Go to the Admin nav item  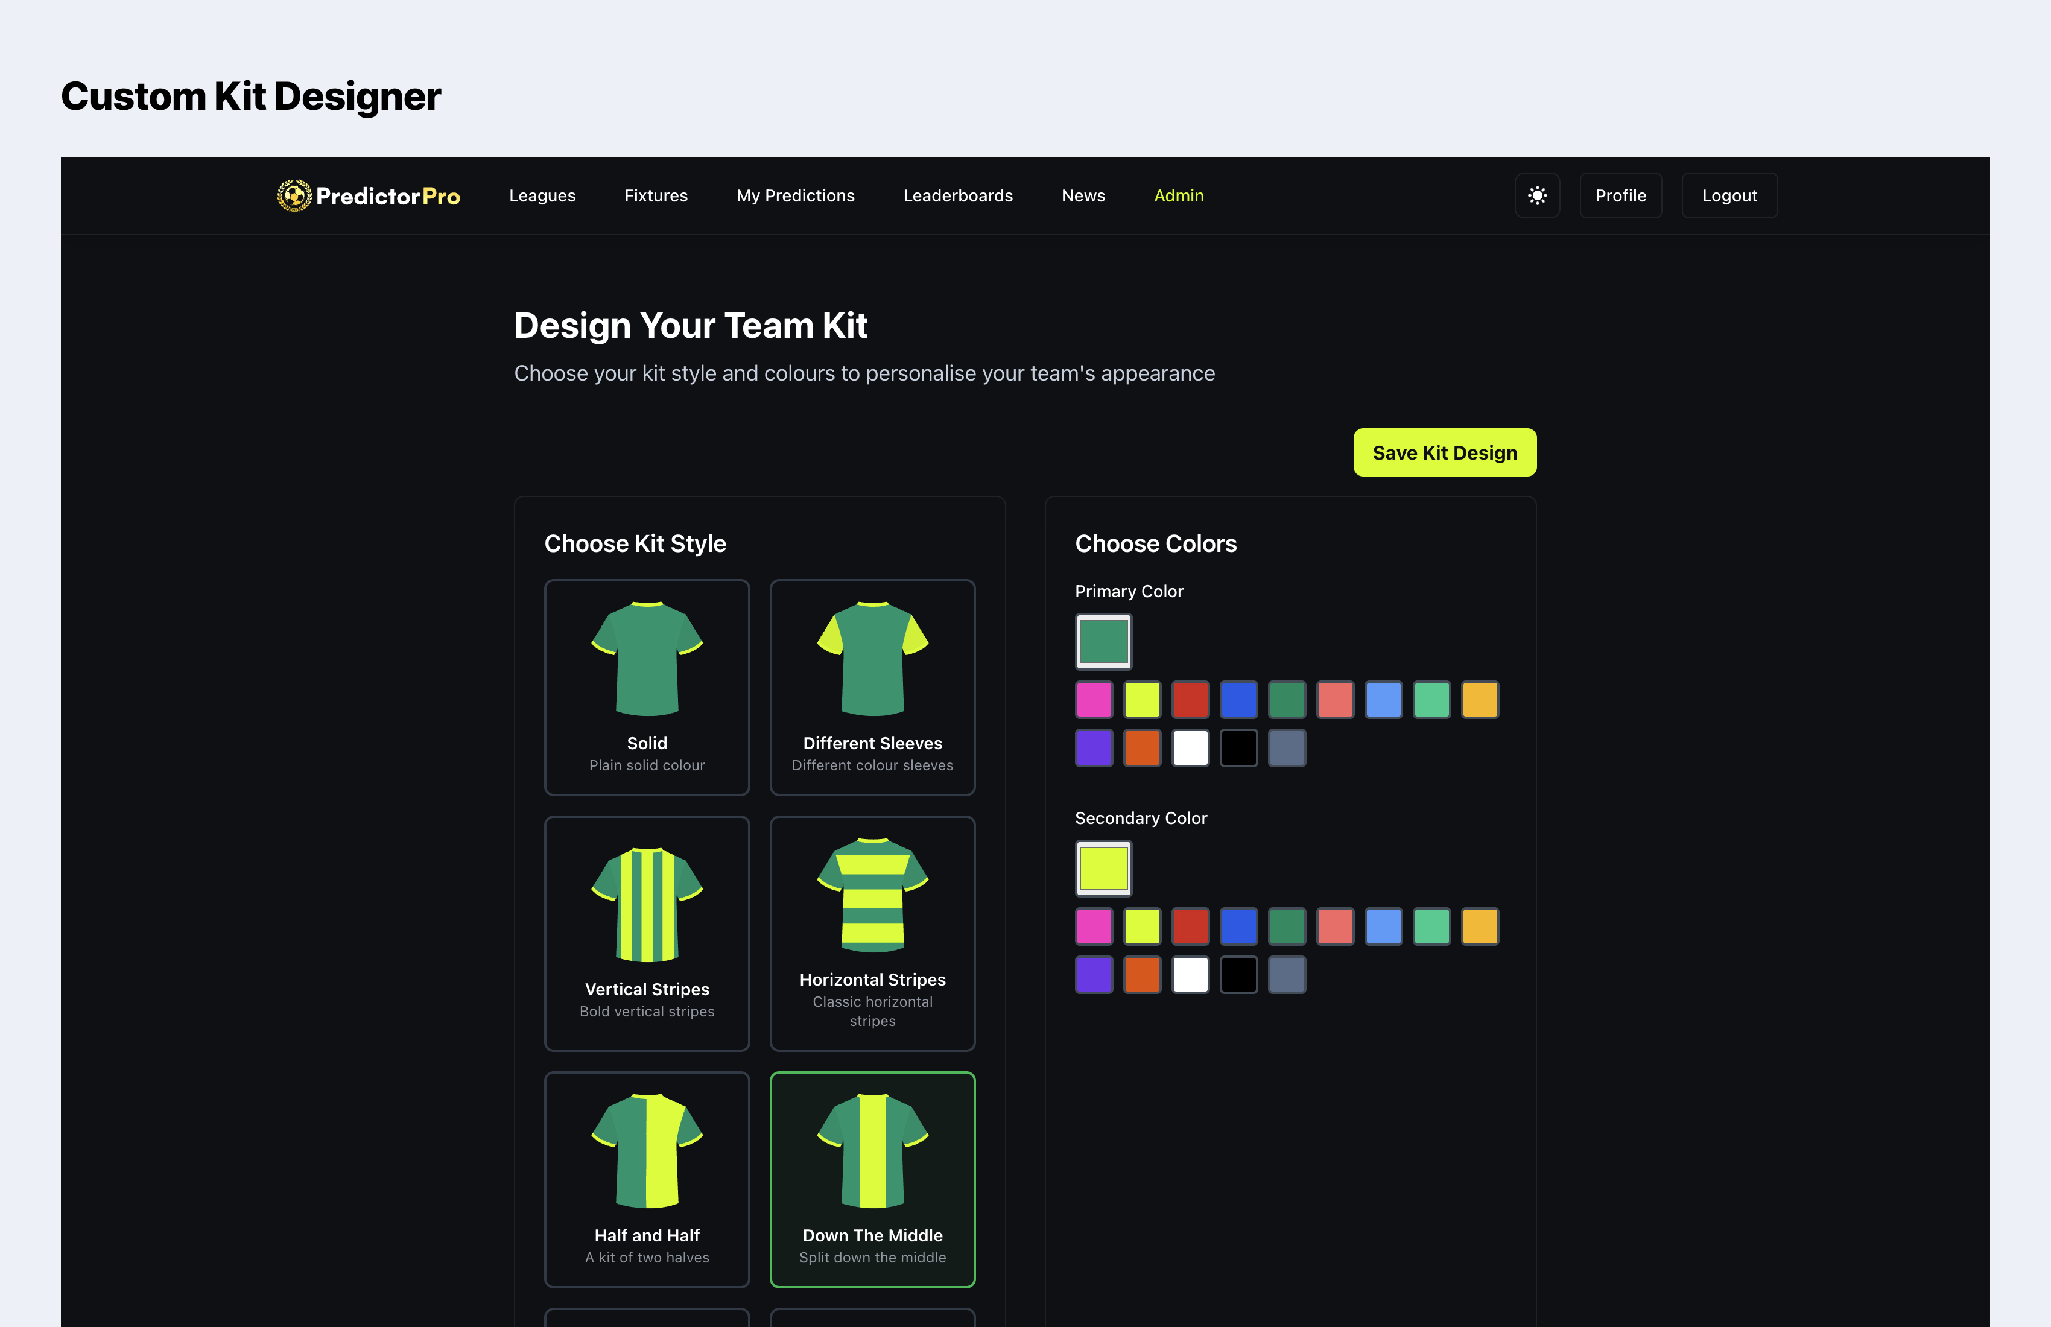(x=1178, y=195)
